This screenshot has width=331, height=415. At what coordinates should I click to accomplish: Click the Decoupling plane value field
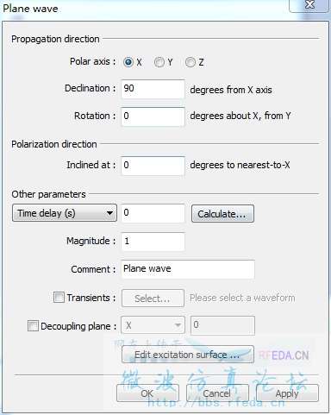[x=222, y=325]
